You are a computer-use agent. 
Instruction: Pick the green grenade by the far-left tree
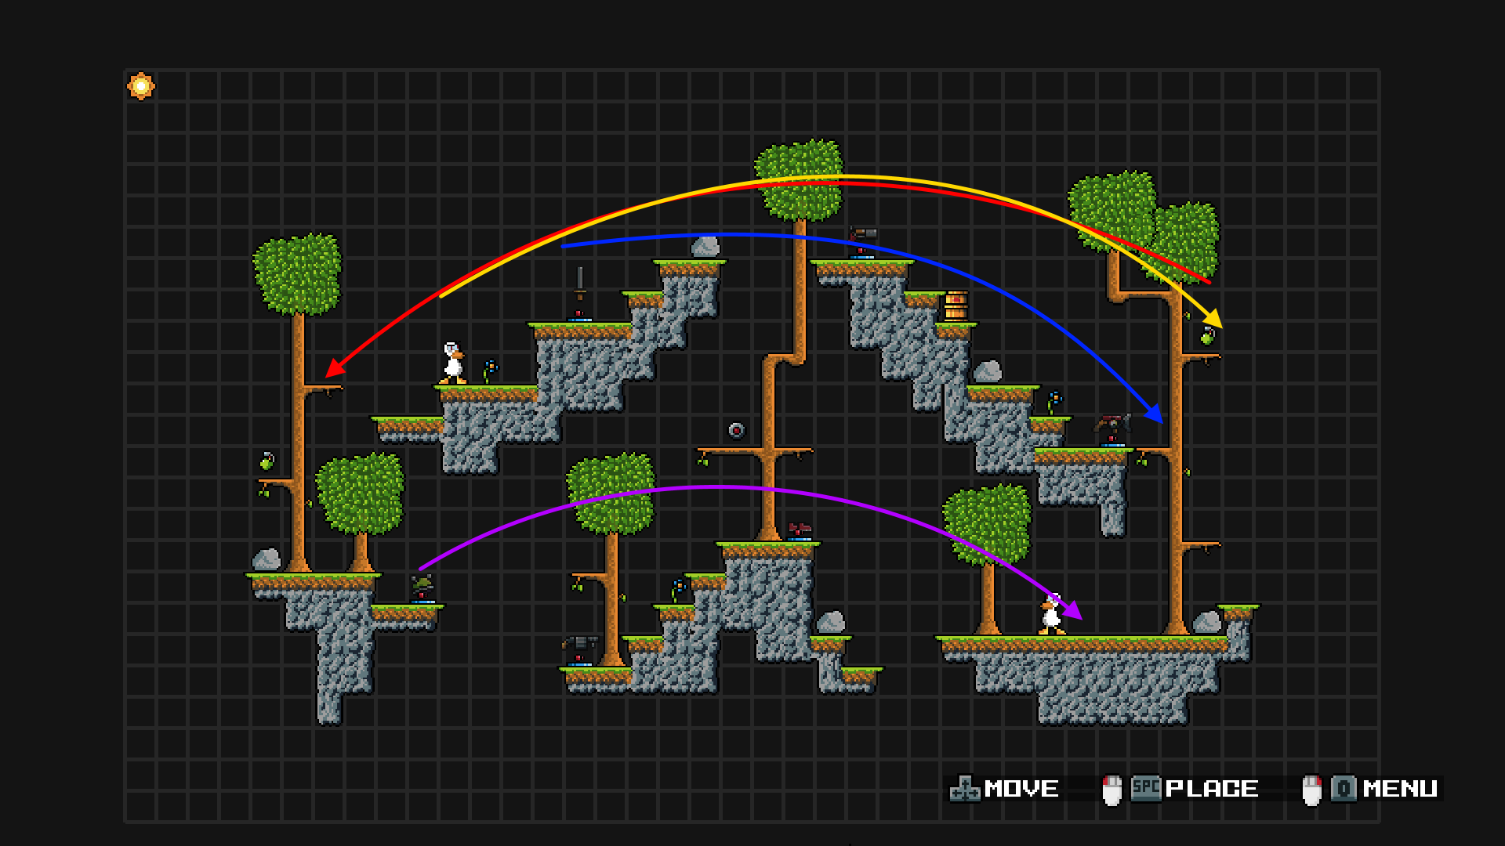point(267,461)
